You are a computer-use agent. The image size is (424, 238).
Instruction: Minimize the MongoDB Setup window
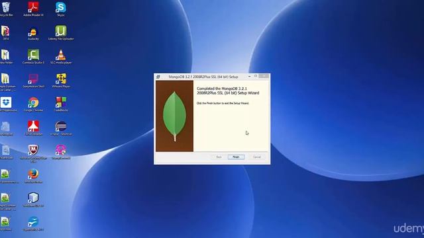pos(249,77)
